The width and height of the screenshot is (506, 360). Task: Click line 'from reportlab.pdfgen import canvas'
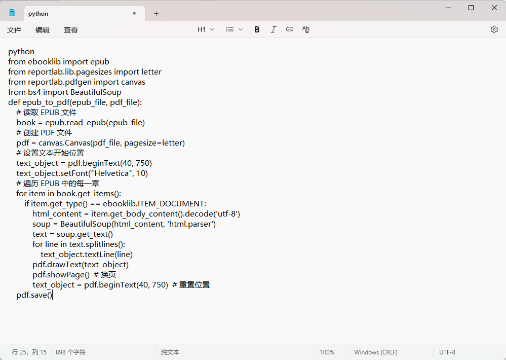click(77, 82)
